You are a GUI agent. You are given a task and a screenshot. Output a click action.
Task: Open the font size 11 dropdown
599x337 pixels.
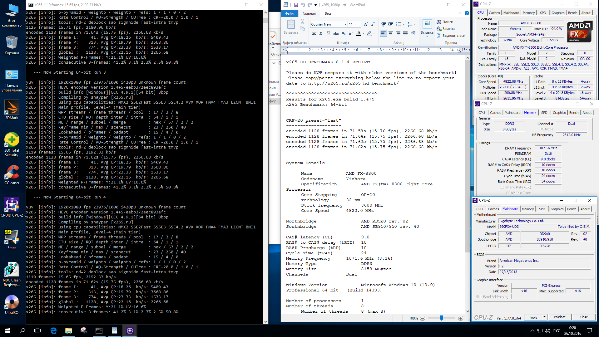point(359,24)
